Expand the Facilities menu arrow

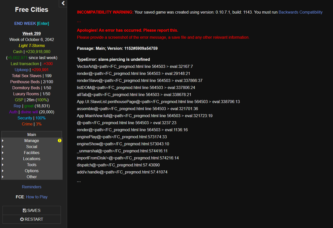coord(3,153)
